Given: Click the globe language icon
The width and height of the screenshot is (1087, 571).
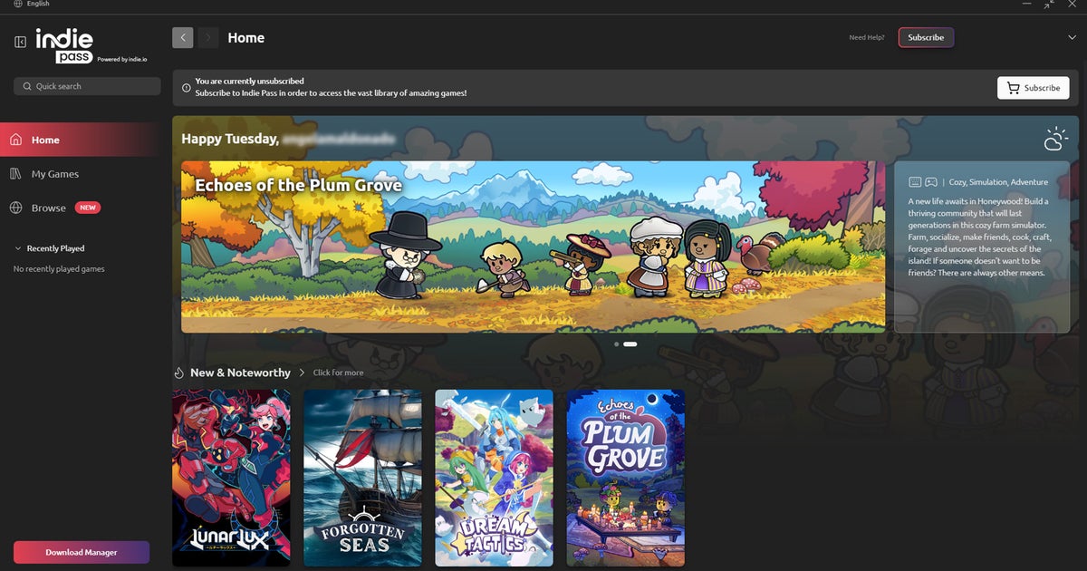Looking at the screenshot, I should click(17, 5).
